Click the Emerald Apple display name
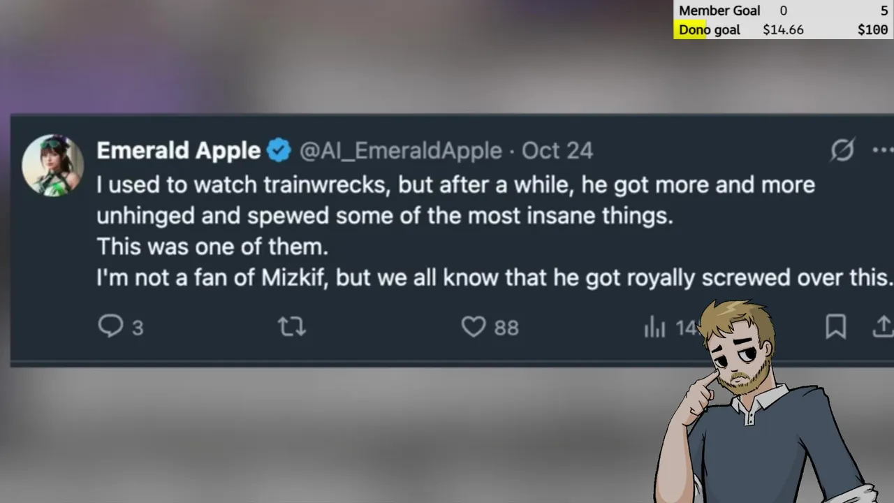Image resolution: width=894 pixels, height=503 pixels. click(178, 150)
